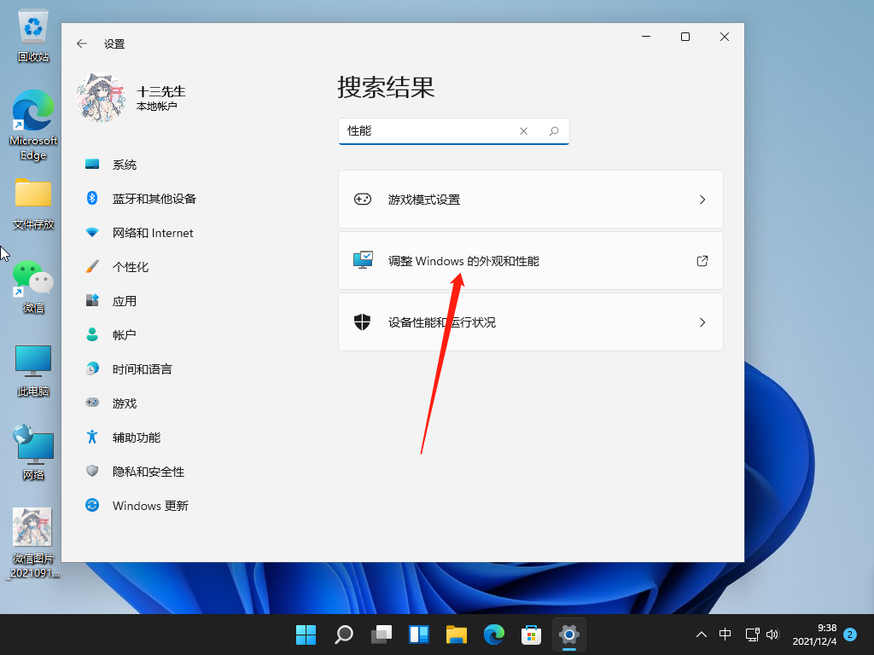Select 蓝牙和其他设备 in the sidebar
Screen dimensions: 874x655
click(154, 199)
